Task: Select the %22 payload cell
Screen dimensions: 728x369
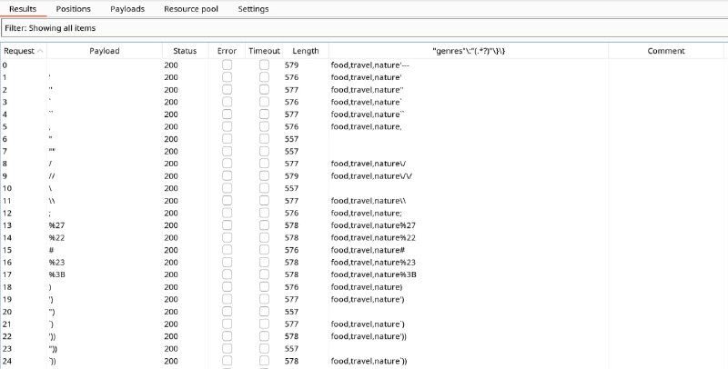Action: coord(56,238)
